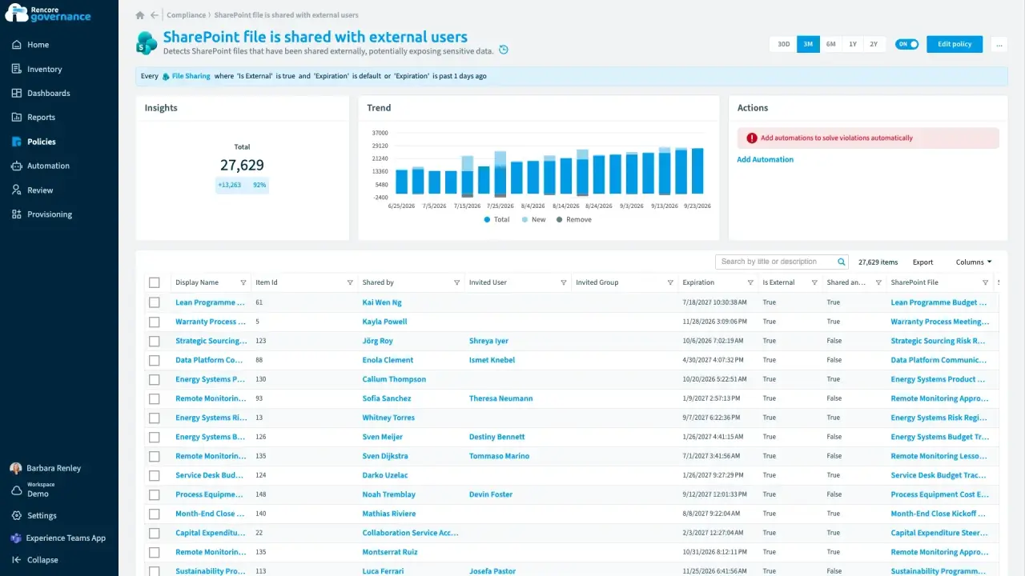Toggle the policy ON switch
The width and height of the screenshot is (1025, 576).
pos(906,44)
